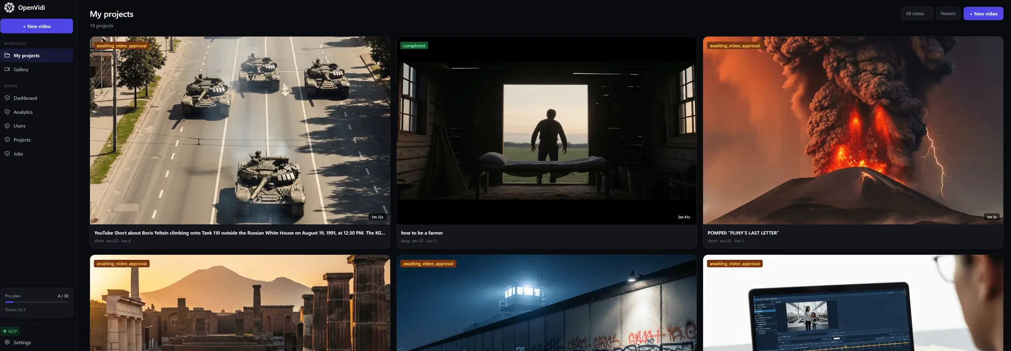Screen dimensions: 1011x351
Task: Open the Jobs admin page
Action: click(37, 154)
